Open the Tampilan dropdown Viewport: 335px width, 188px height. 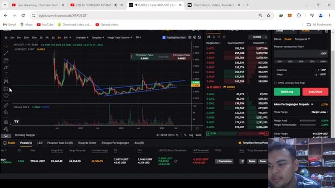98,38
